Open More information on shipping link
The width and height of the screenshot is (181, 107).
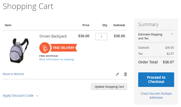56,59
